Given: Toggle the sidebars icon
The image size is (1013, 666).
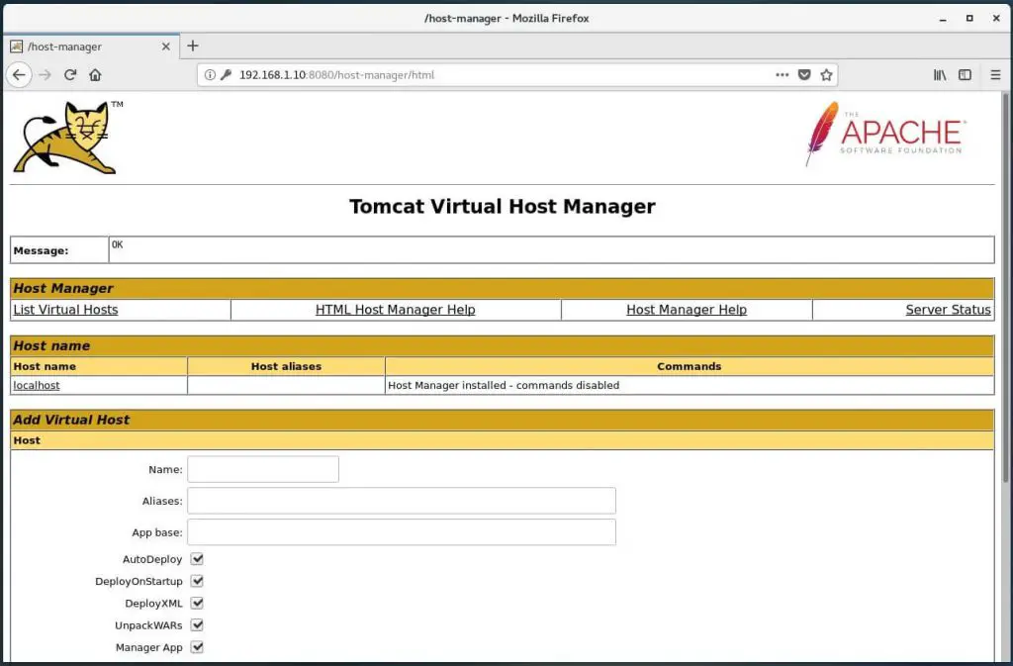Looking at the screenshot, I should click(966, 75).
